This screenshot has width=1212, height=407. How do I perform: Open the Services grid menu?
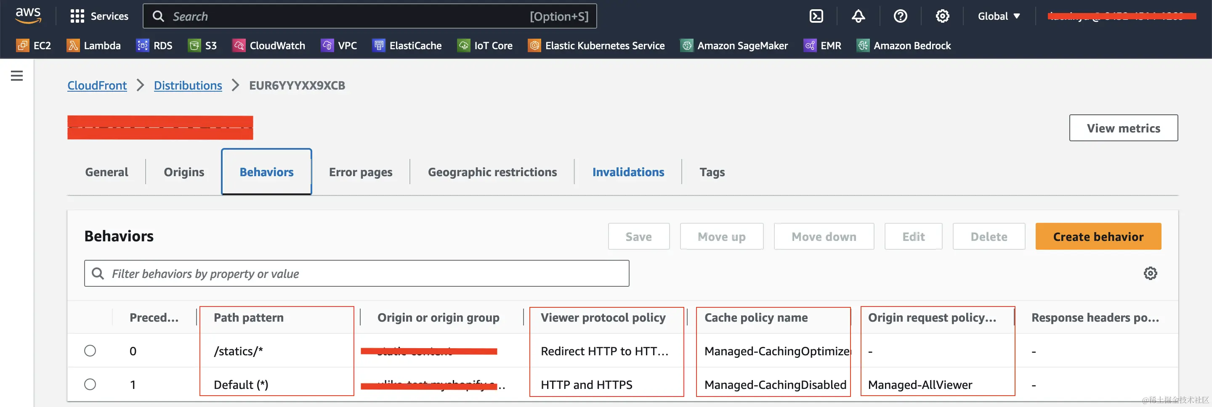coord(99,16)
